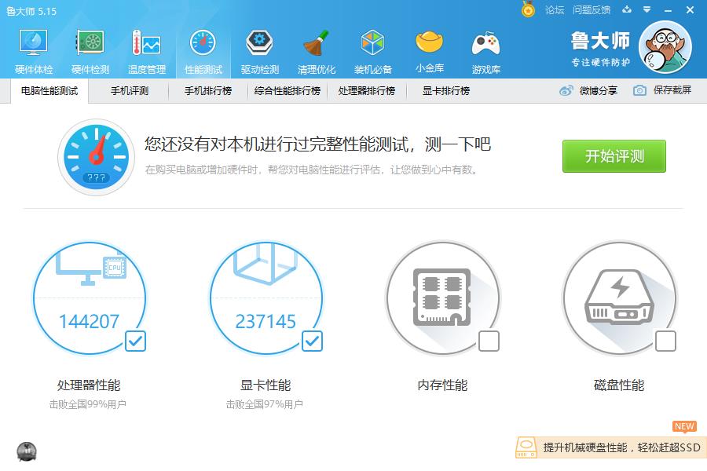This screenshot has width=707, height=471.
Task: Open 问题反馈 feedback link
Action: coord(591,10)
